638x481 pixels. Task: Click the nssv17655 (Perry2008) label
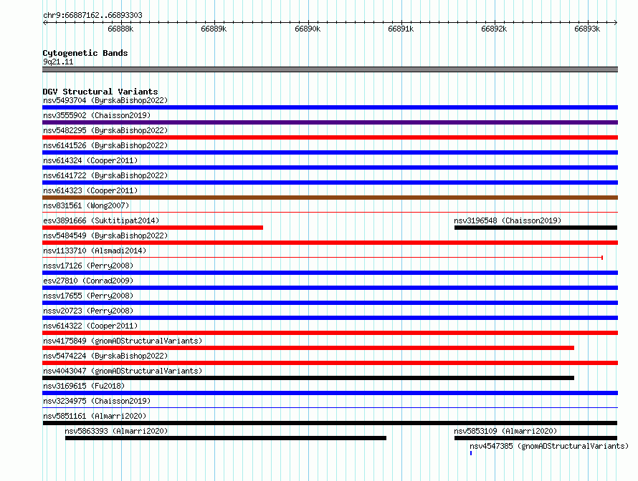click(x=88, y=296)
